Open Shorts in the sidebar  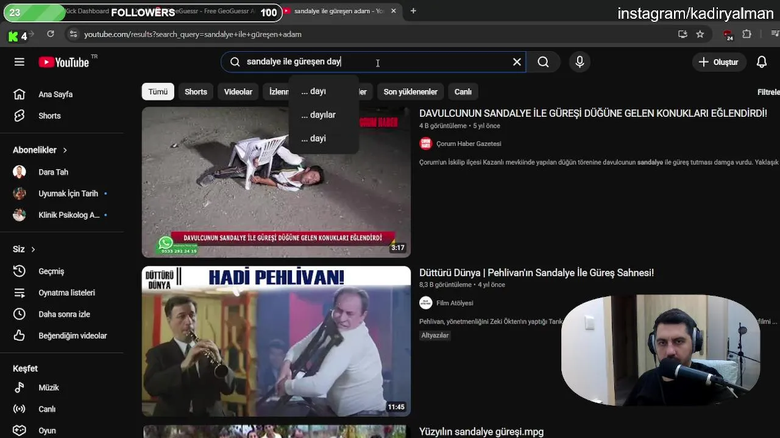pos(49,116)
